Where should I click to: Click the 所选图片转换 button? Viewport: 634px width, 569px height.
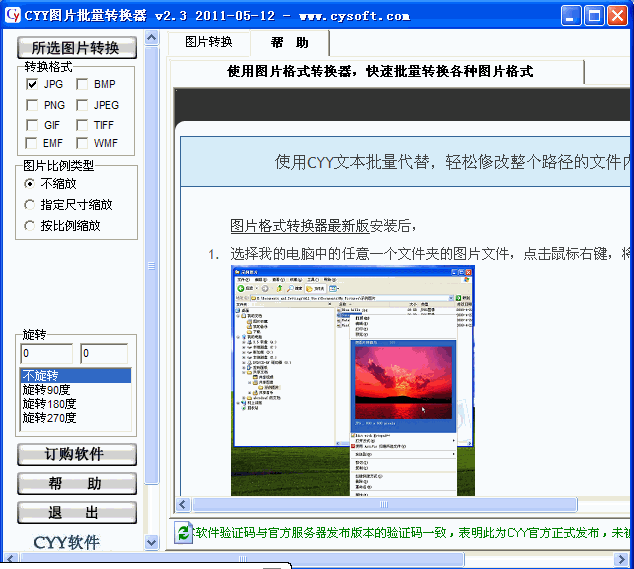[x=77, y=48]
